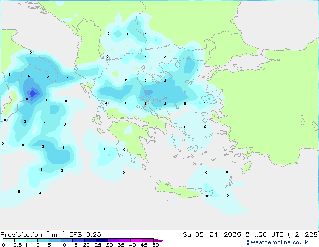Click the 10–15 mm legend color swatch
The width and height of the screenshot is (319, 247).
66,240
